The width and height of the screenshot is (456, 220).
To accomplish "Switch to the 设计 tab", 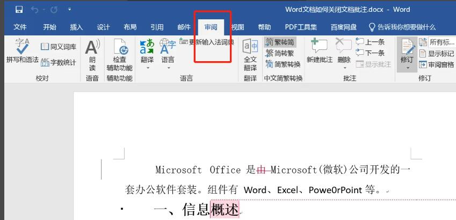I will click(x=103, y=27).
